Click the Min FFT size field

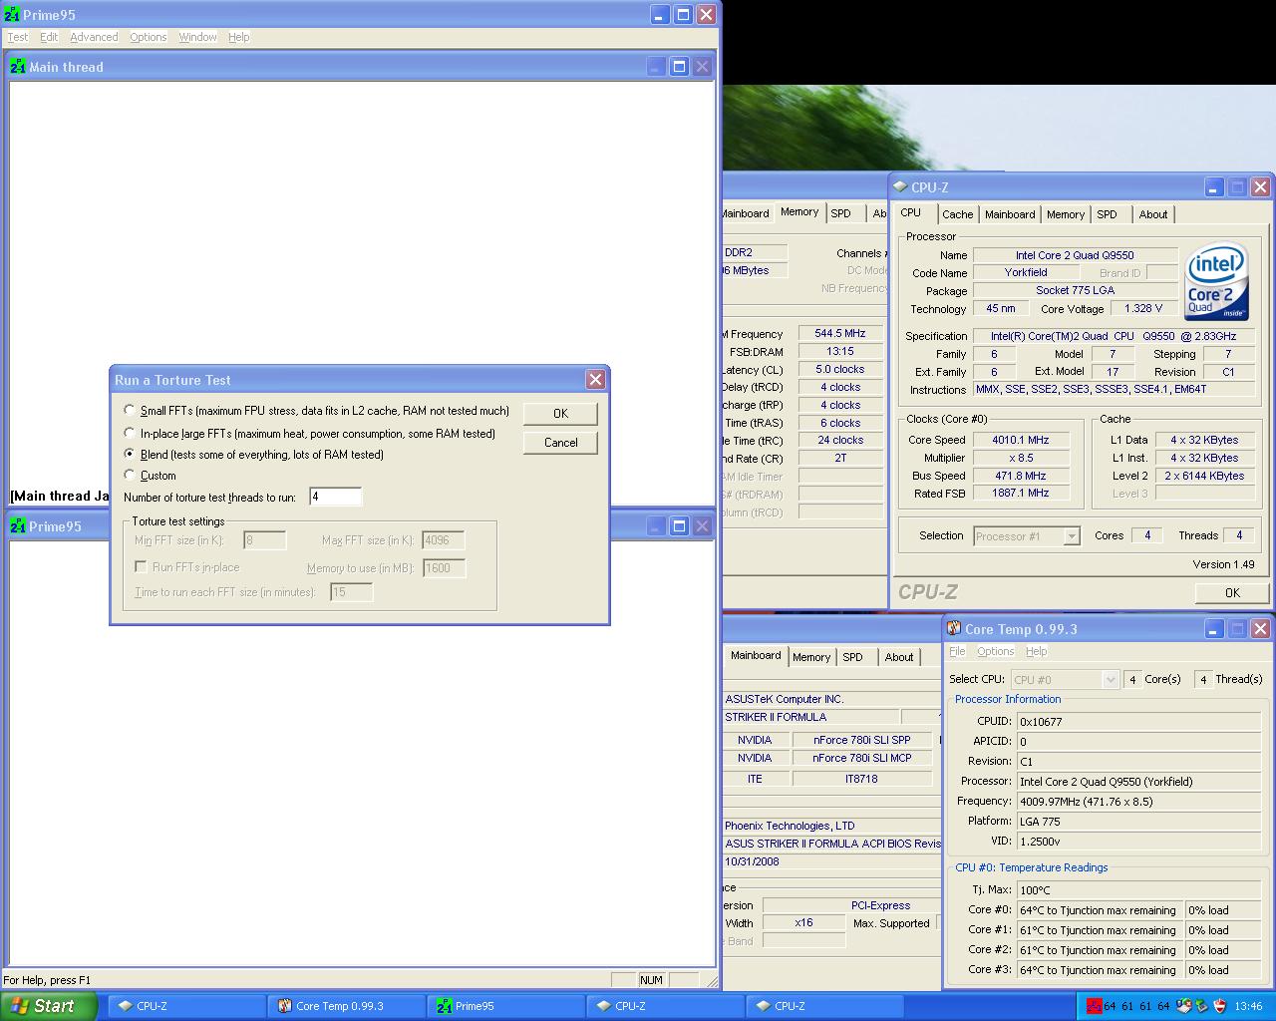pyautogui.click(x=264, y=540)
